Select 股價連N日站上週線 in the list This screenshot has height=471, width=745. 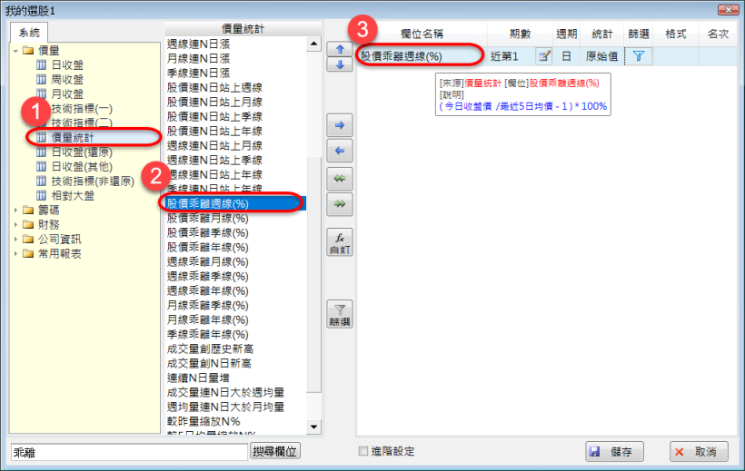click(214, 87)
